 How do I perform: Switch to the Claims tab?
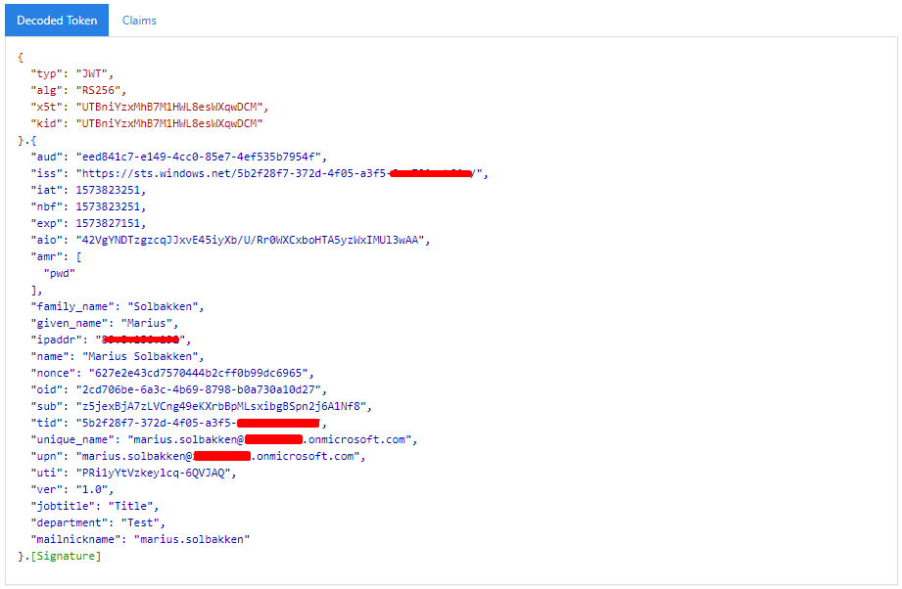coord(139,21)
